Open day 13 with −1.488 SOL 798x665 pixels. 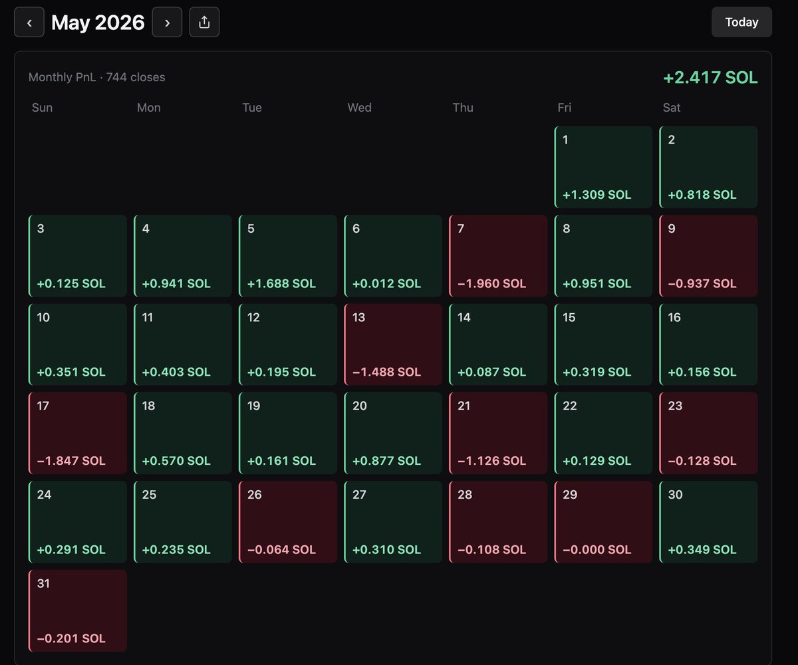coord(393,344)
